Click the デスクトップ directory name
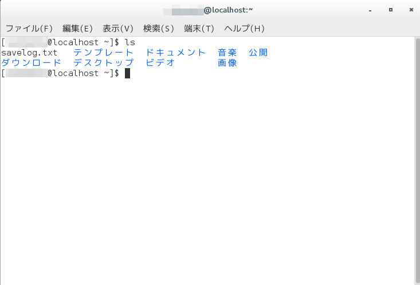 [x=103, y=62]
